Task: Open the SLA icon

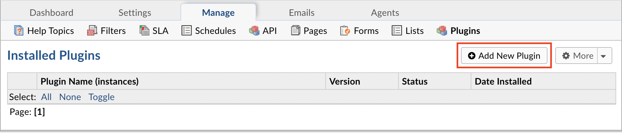Action: pos(144,30)
